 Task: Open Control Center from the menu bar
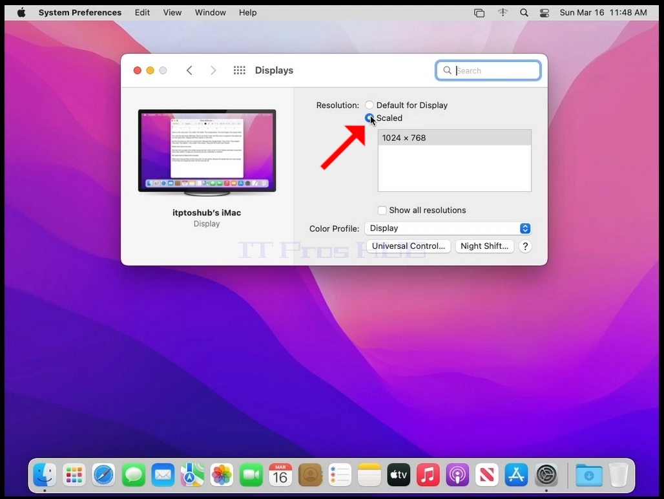545,13
